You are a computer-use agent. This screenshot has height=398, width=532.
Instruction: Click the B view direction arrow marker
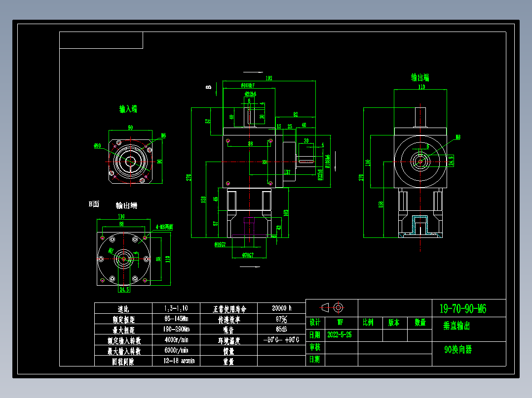click(x=208, y=88)
